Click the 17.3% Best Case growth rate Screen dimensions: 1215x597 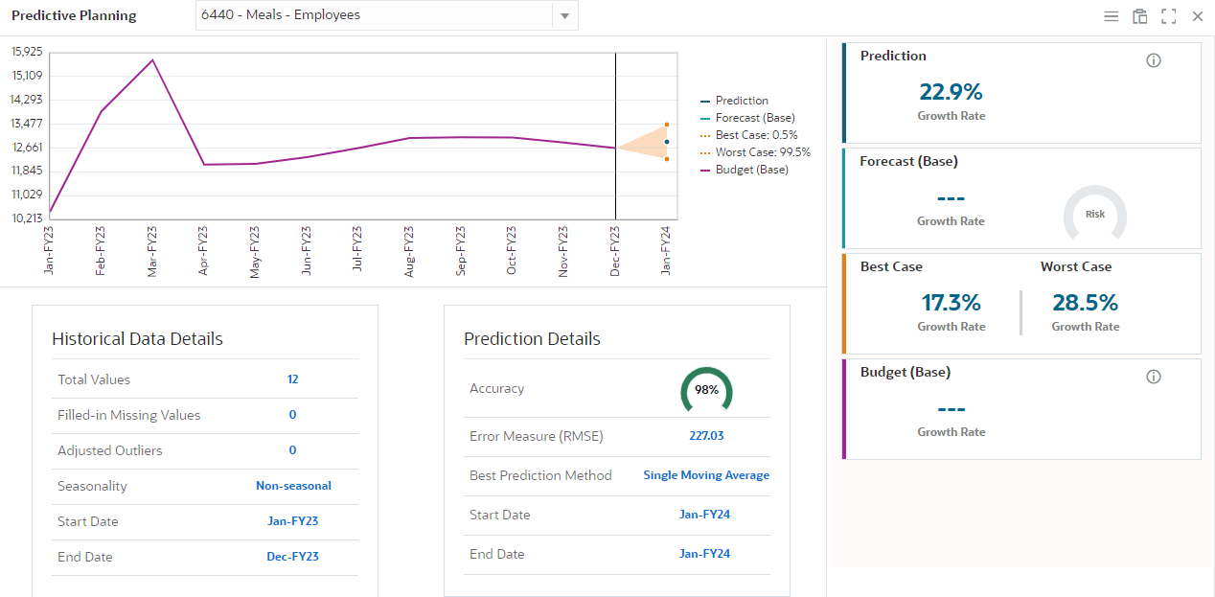click(x=951, y=303)
